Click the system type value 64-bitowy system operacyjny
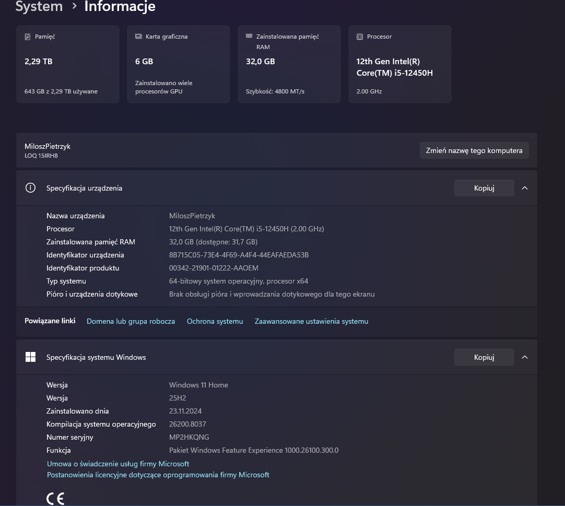565x506 pixels. point(239,281)
